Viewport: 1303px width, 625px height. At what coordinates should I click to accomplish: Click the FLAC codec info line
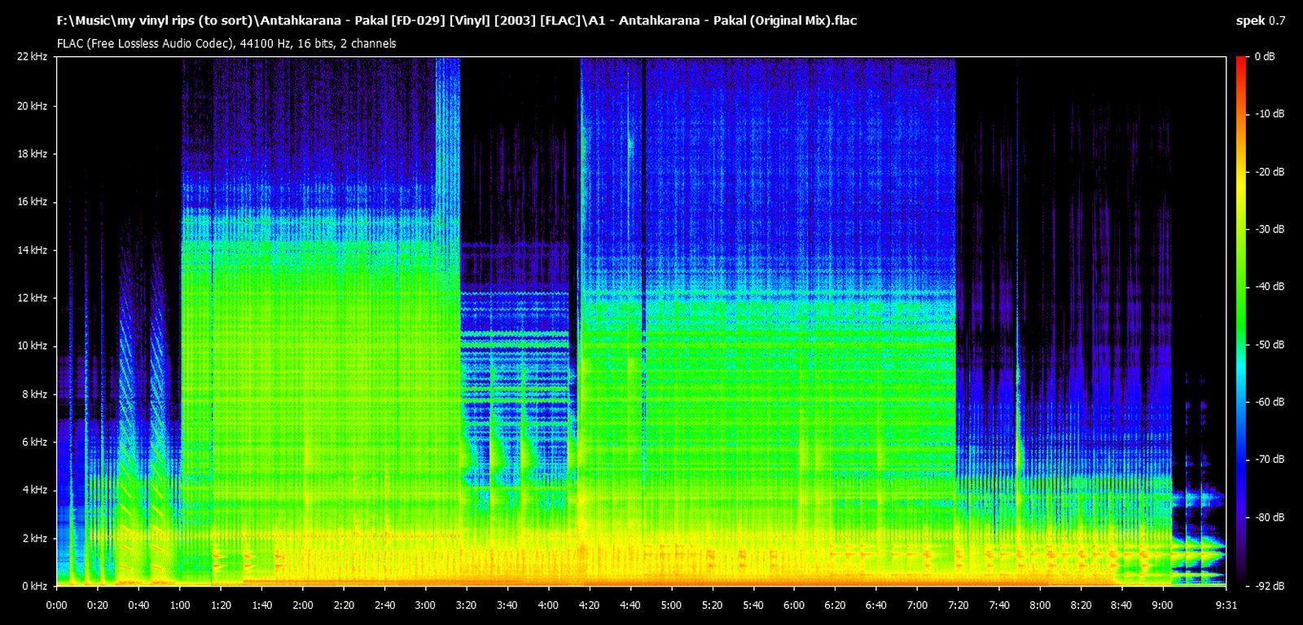(226, 43)
